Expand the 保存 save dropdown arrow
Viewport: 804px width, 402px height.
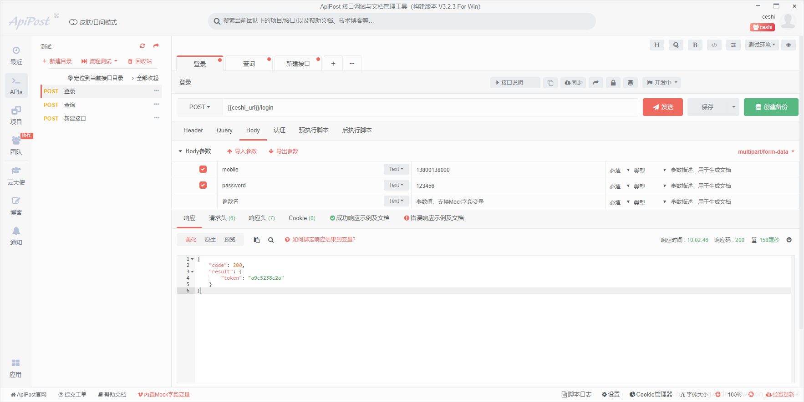pyautogui.click(x=733, y=107)
